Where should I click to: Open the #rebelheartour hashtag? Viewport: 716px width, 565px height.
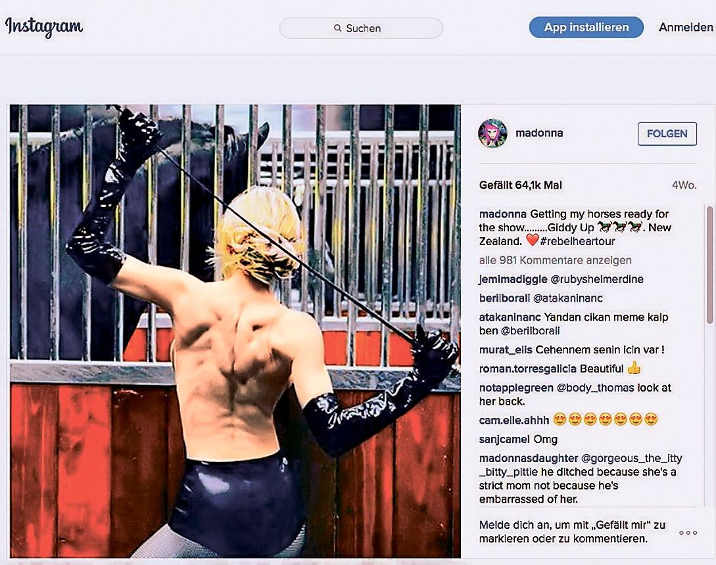point(577,241)
